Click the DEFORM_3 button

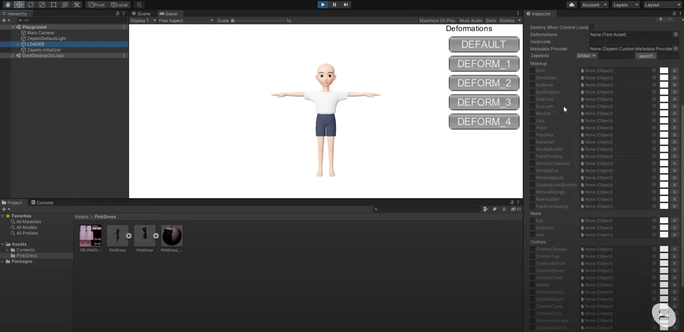tap(484, 102)
